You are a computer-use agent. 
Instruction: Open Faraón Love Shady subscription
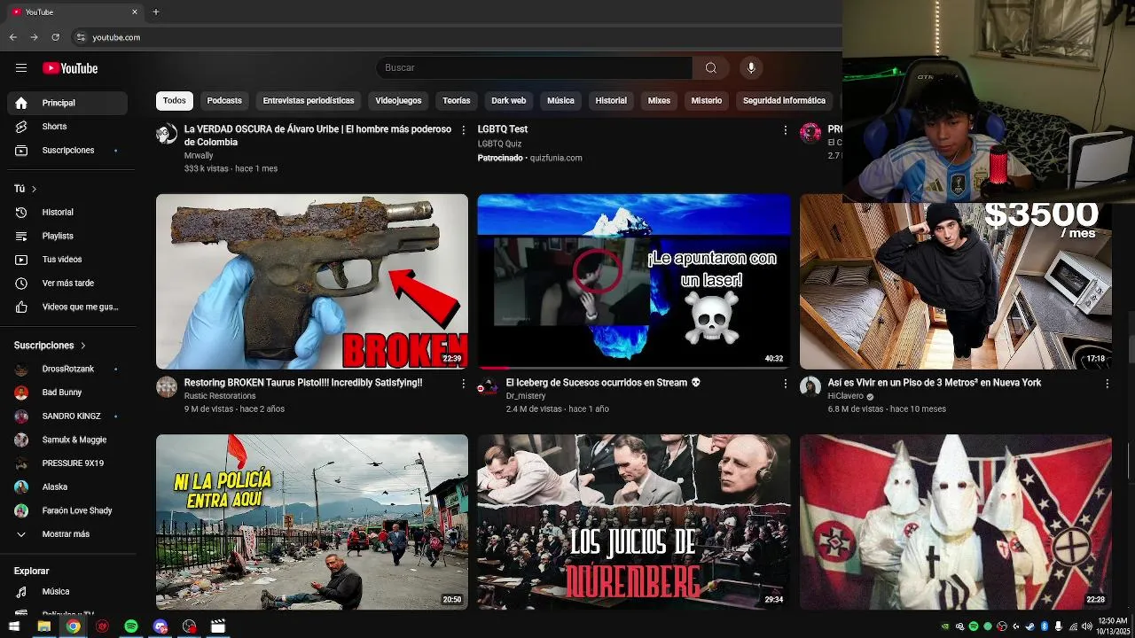(x=67, y=510)
